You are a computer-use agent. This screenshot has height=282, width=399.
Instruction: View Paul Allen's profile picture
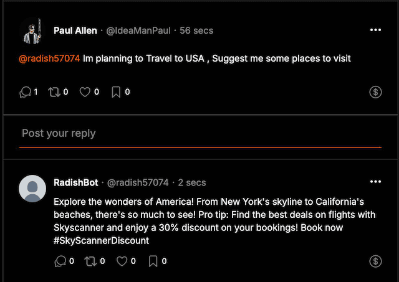pos(32,31)
